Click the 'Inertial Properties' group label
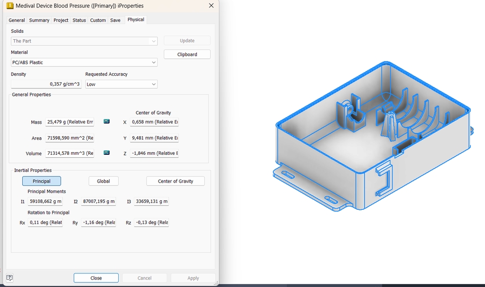Viewport: 485px width, 287px height. 33,170
